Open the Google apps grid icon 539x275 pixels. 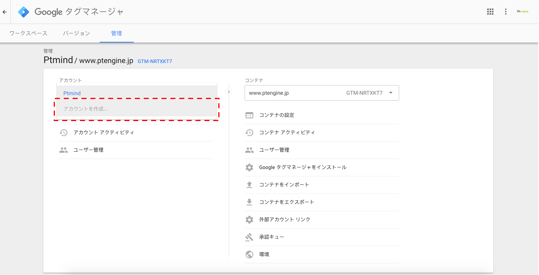tap(490, 12)
